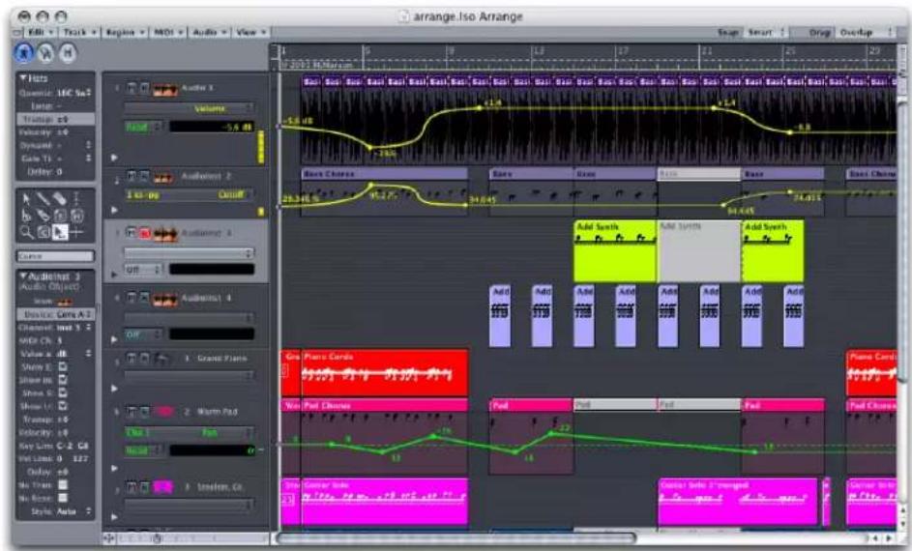Mute the Grand Piano track
Image resolution: width=912 pixels, height=551 pixels.
[x=132, y=359]
